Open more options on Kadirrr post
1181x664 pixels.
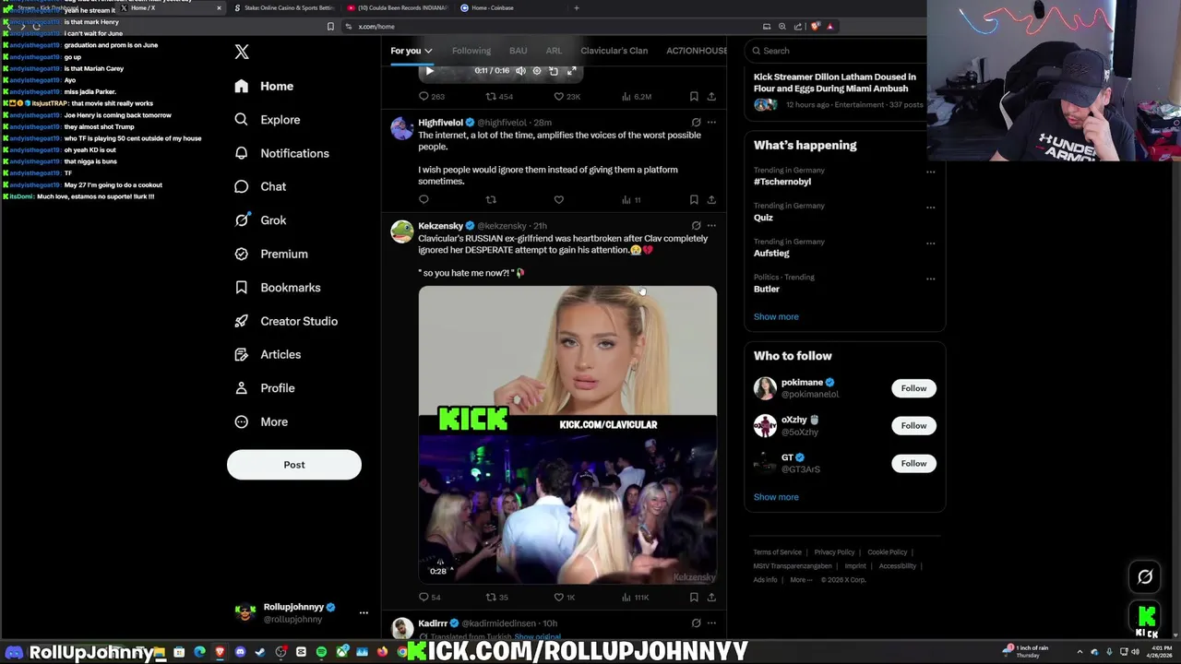(711, 623)
